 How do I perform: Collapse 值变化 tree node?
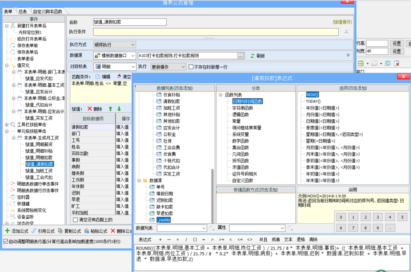pos(7,65)
